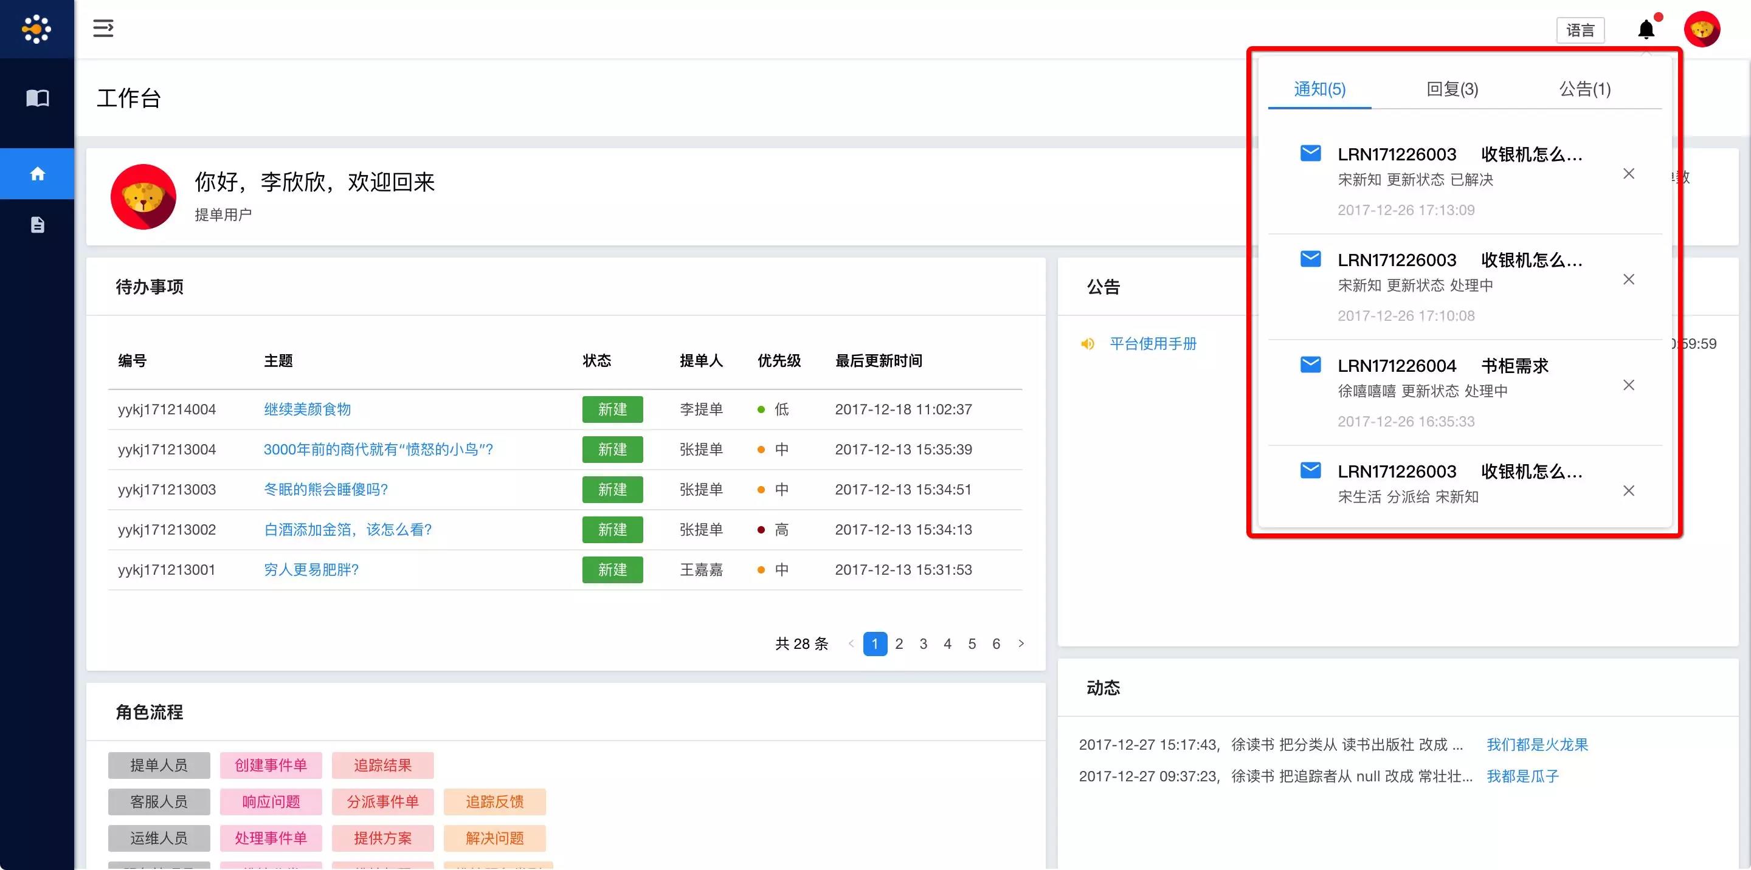Click the mail icon of 17:10:08 notification
1751x870 pixels.
pos(1310,259)
